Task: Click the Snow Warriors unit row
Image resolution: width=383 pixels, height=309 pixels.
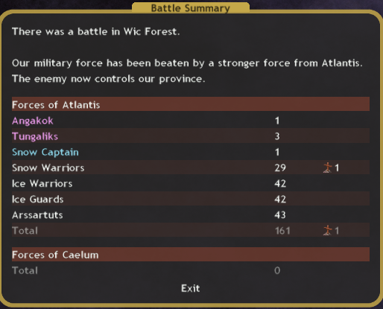Action: click(x=191, y=168)
